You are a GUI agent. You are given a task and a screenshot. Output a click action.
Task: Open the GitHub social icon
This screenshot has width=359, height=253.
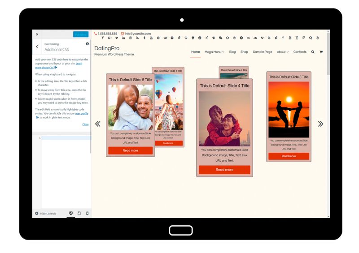[x=186, y=38]
